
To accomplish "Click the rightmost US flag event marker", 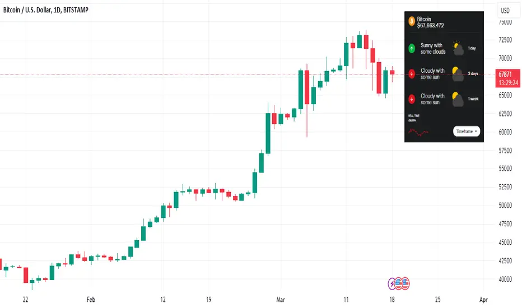I will pyautogui.click(x=405, y=284).
